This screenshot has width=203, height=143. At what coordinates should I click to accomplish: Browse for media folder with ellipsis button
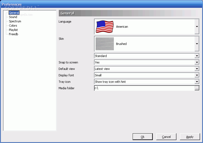[197, 88]
